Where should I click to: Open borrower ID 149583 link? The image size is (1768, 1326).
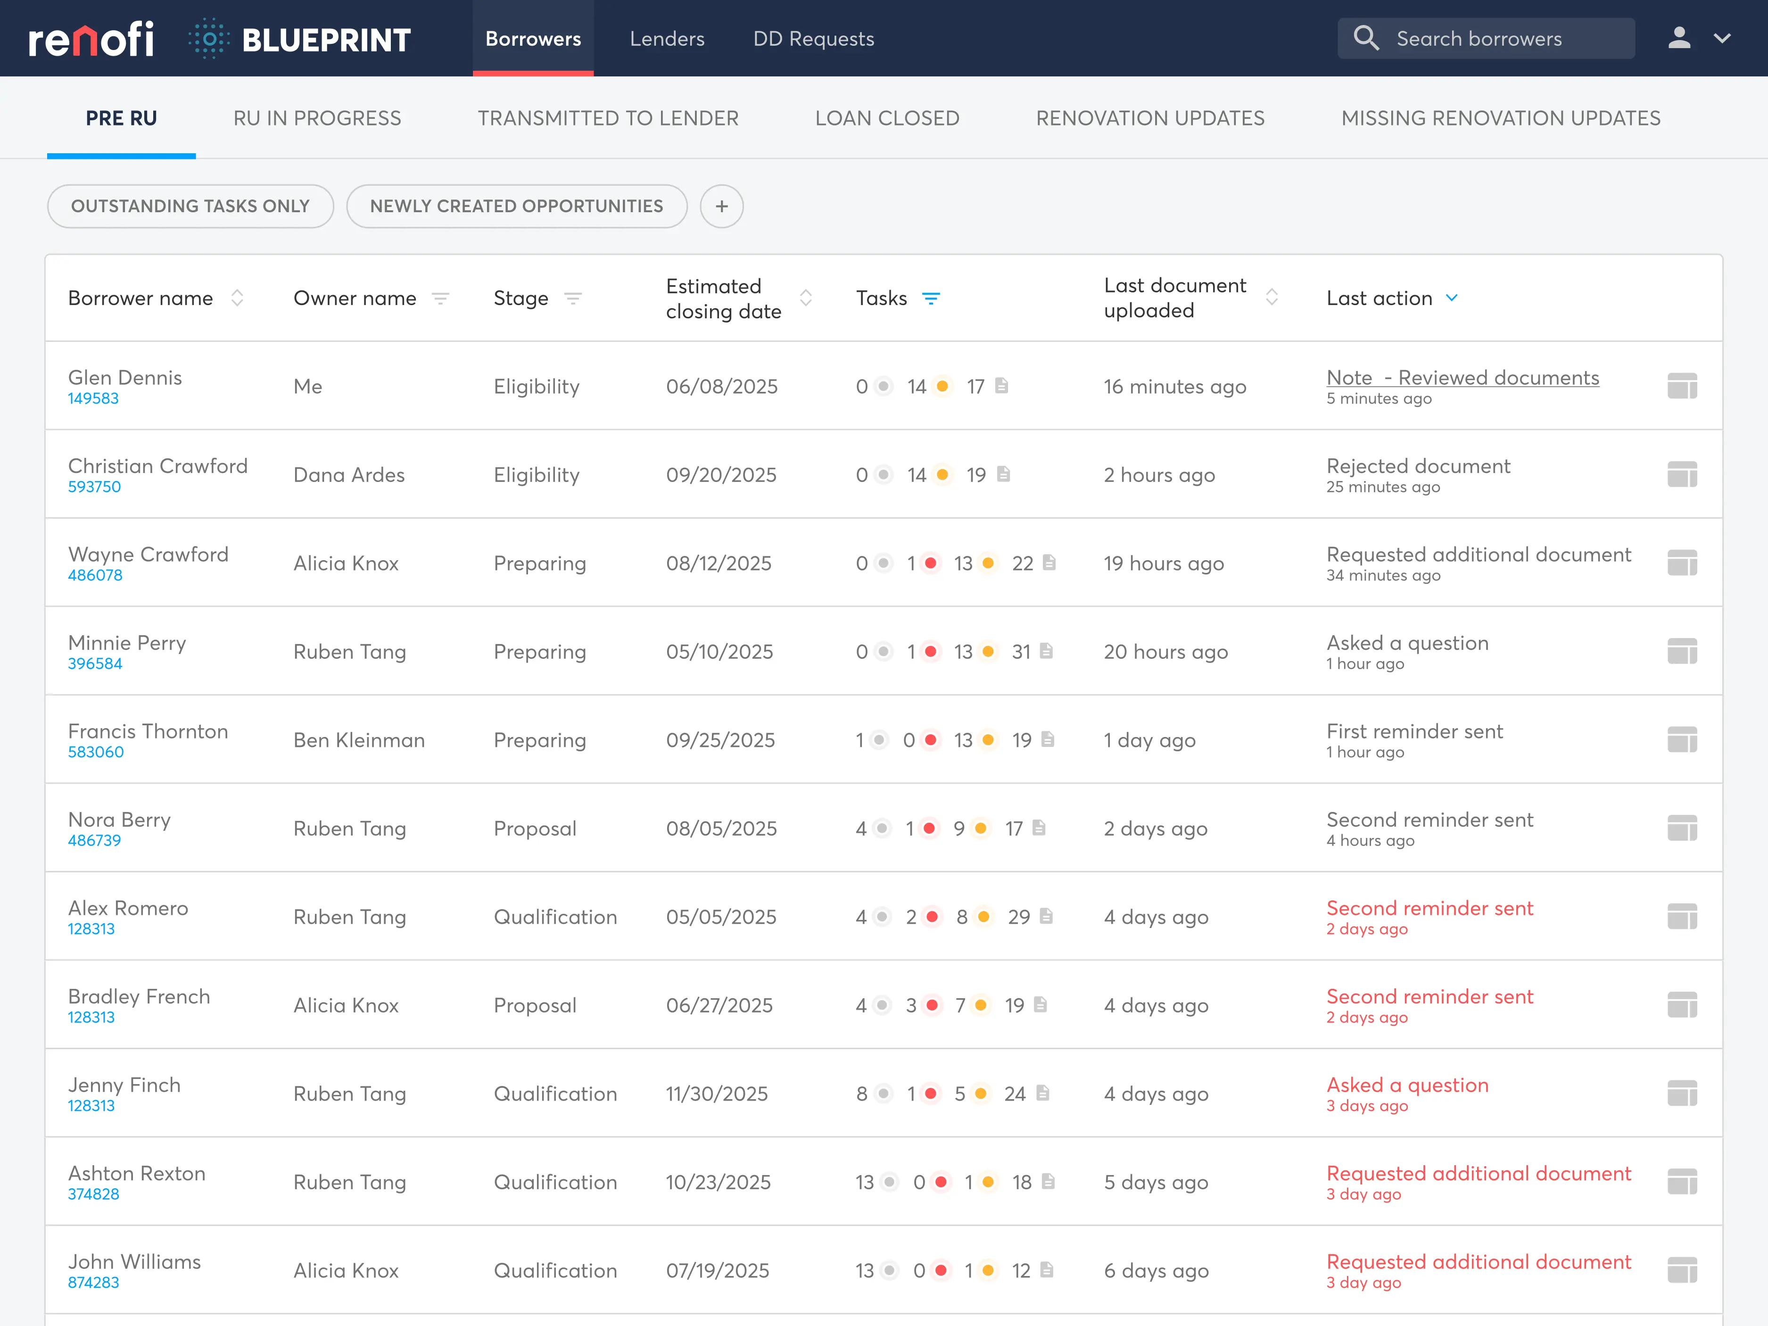tap(93, 398)
